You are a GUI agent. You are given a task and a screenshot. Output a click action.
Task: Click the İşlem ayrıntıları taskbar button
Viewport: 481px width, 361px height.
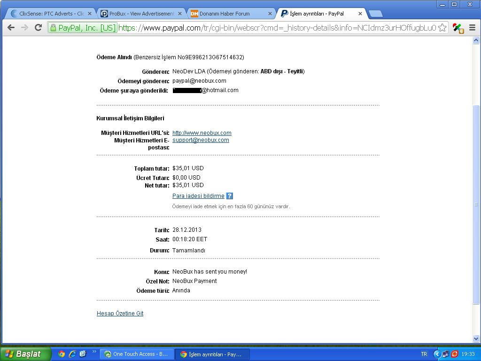212,354
